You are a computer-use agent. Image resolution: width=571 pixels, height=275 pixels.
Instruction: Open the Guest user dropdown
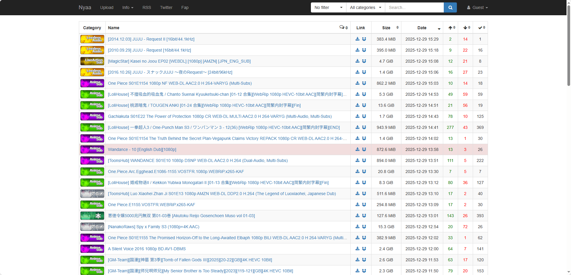[x=477, y=7]
